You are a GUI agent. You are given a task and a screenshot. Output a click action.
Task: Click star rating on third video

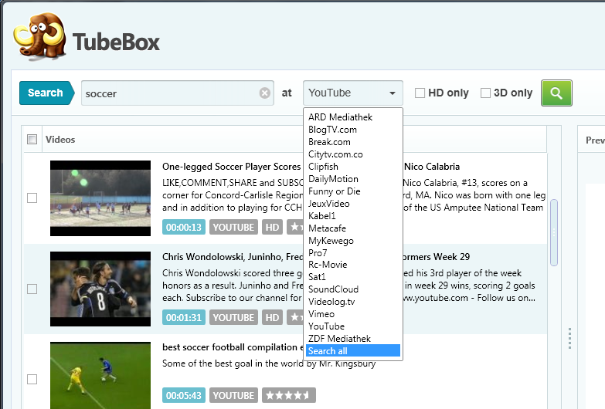288,395
